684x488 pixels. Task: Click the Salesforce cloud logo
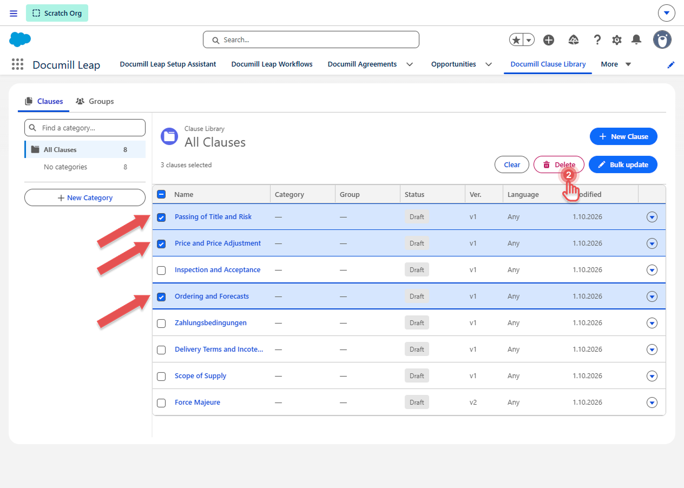coord(20,39)
